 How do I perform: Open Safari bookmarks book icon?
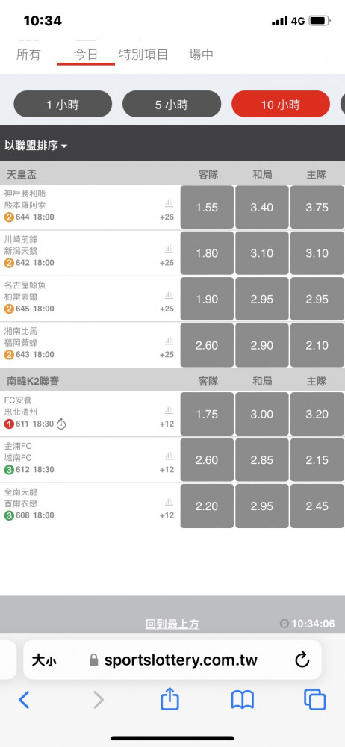click(243, 700)
